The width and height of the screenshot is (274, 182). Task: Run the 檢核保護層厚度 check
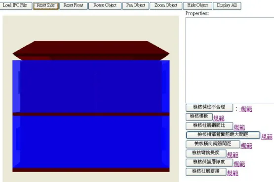pos(209,162)
